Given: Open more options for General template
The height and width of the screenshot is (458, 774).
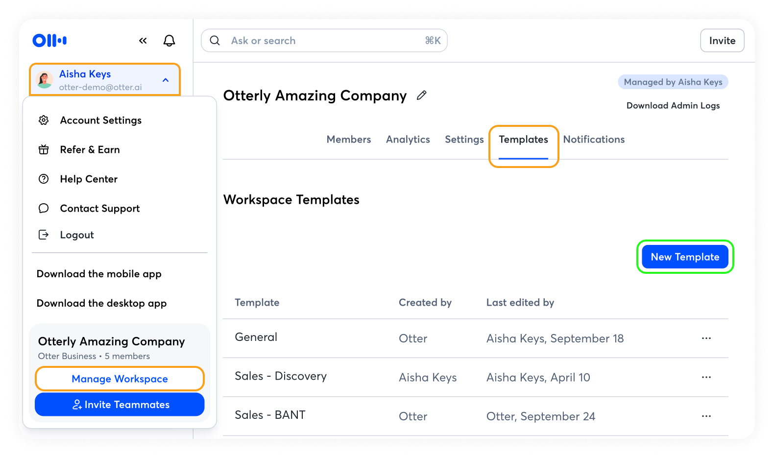Looking at the screenshot, I should point(706,338).
